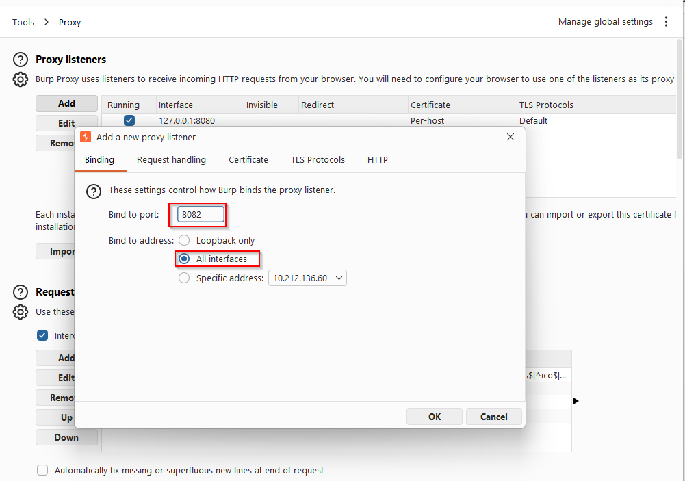Click Add under Proxy listeners
Viewport: 685px width, 481px height.
tap(66, 103)
